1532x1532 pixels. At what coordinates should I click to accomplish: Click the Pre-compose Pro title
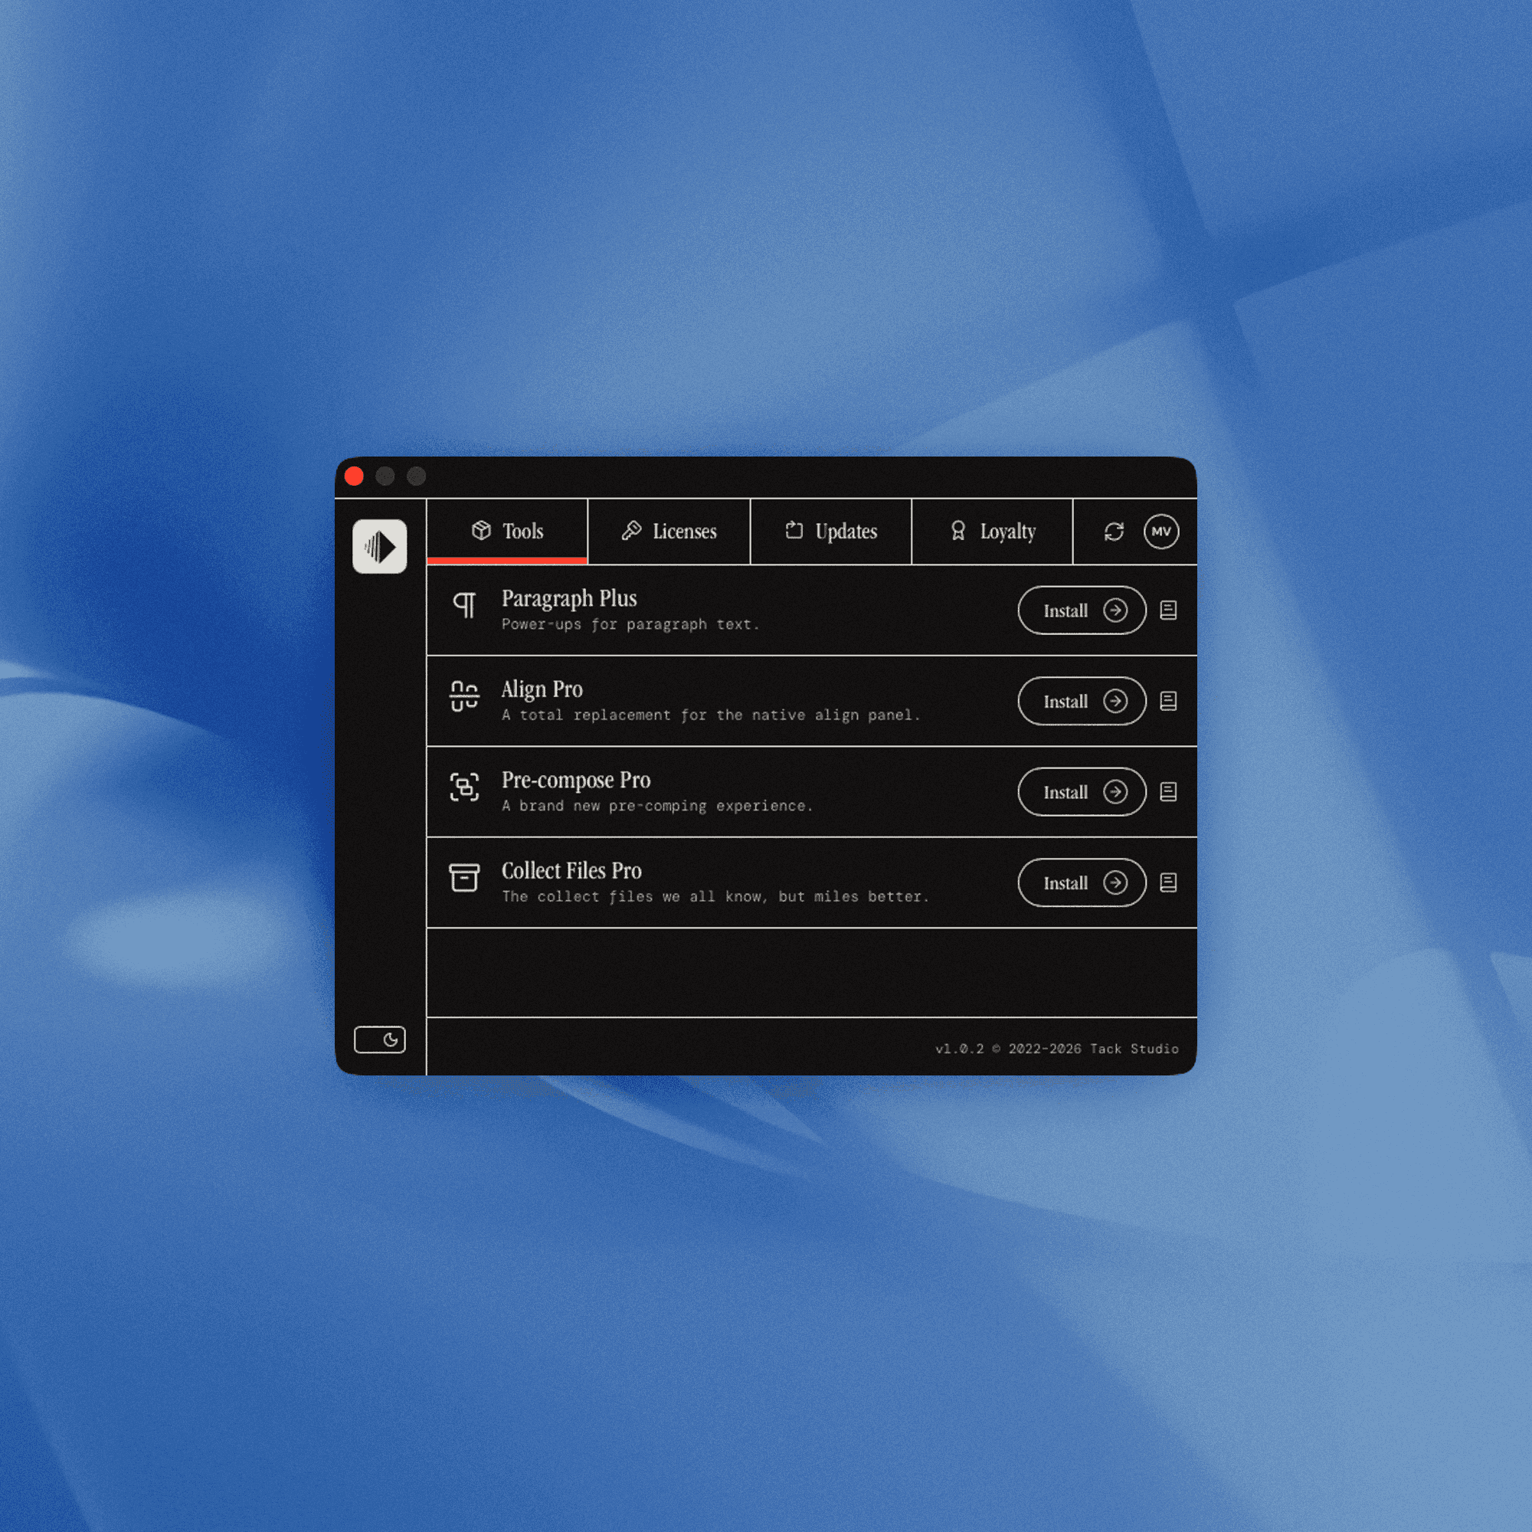coord(576,781)
